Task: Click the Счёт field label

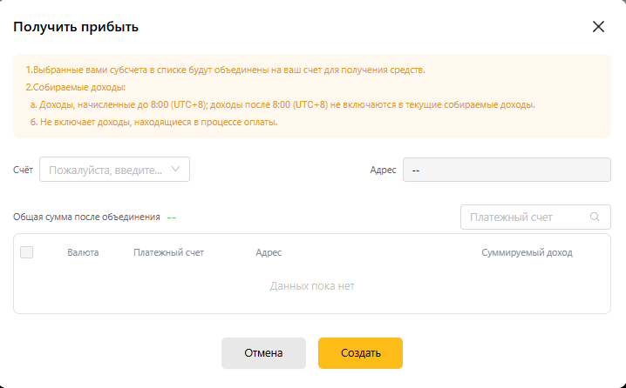Action: pyautogui.click(x=23, y=170)
